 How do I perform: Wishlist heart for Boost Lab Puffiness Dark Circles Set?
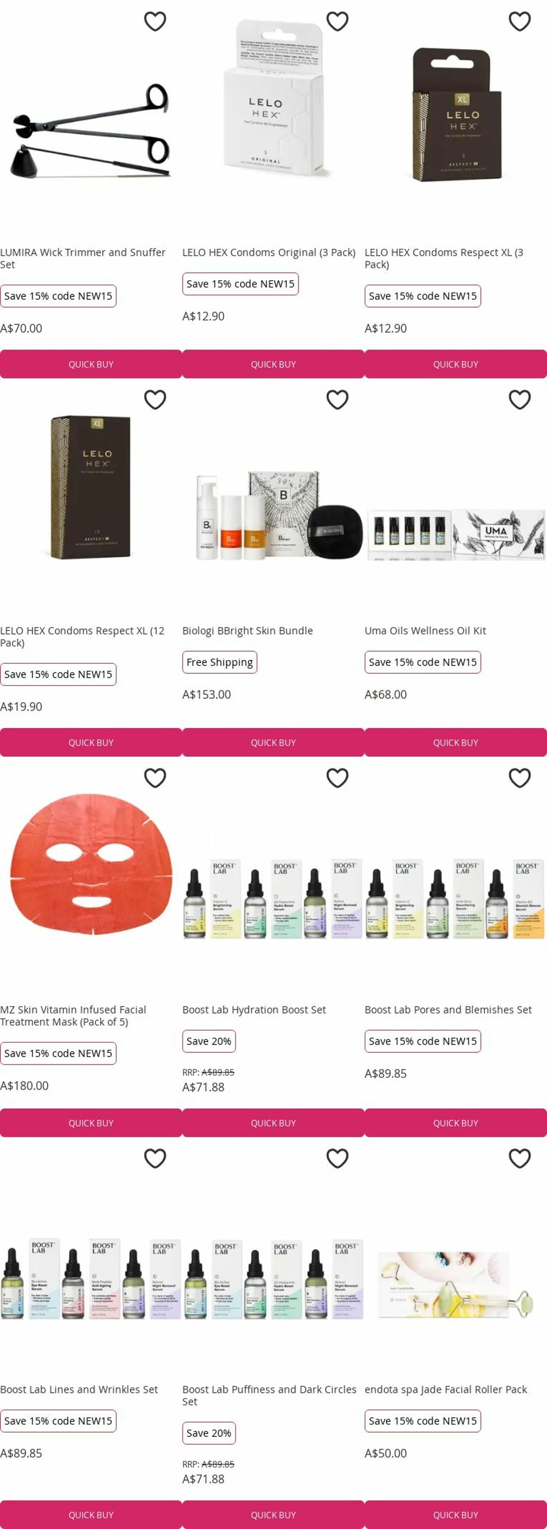[337, 1158]
